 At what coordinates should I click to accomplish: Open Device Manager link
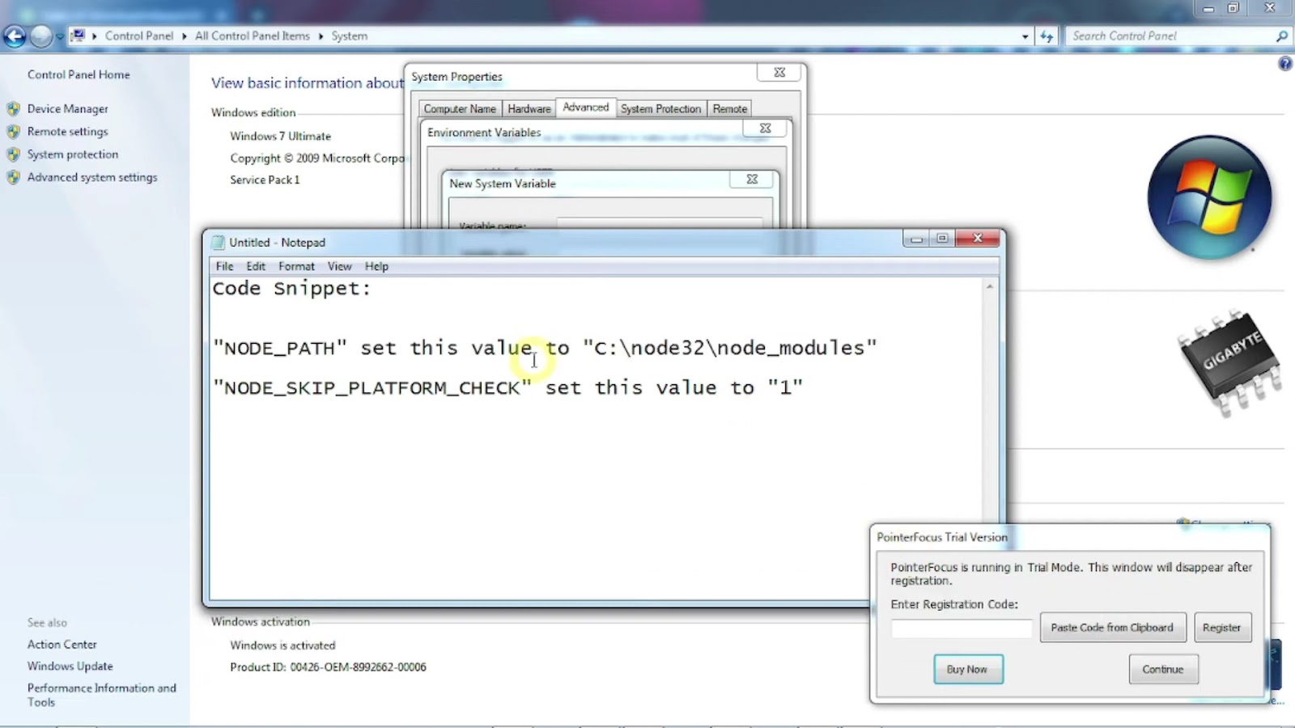coord(67,108)
